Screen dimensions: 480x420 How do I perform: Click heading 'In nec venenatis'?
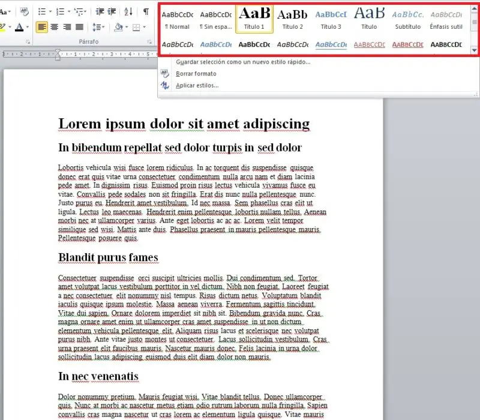click(98, 376)
